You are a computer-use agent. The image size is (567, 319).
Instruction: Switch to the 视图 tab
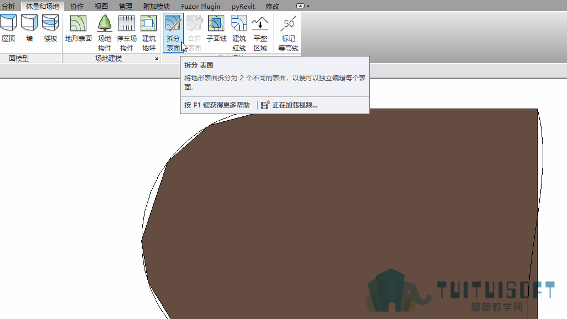[101, 6]
